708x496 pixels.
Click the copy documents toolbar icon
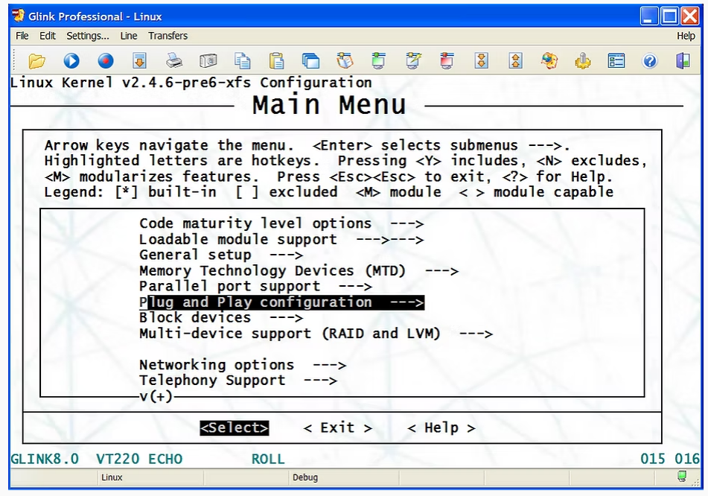point(242,61)
